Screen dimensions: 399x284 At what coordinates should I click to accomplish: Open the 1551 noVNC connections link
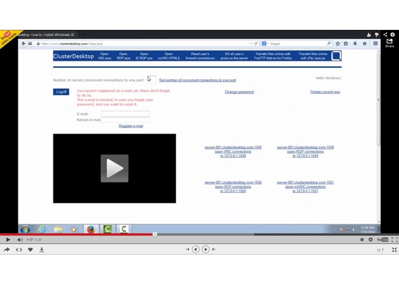tap(305, 186)
